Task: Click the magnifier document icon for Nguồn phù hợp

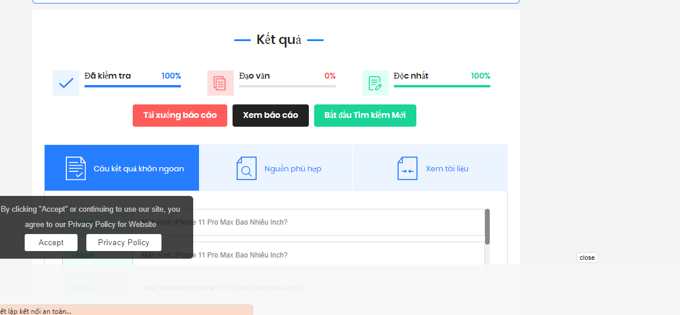Action: click(x=246, y=168)
